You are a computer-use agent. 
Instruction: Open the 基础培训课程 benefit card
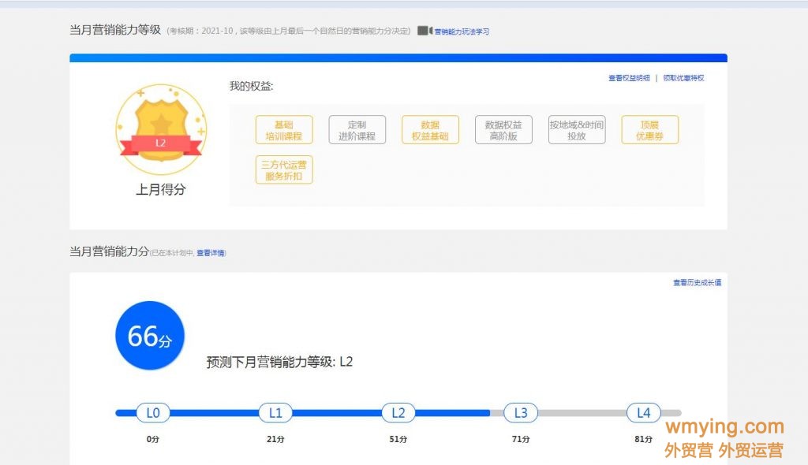tap(284, 129)
